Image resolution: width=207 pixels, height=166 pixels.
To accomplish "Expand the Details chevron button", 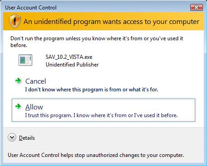I will (x=12, y=138).
